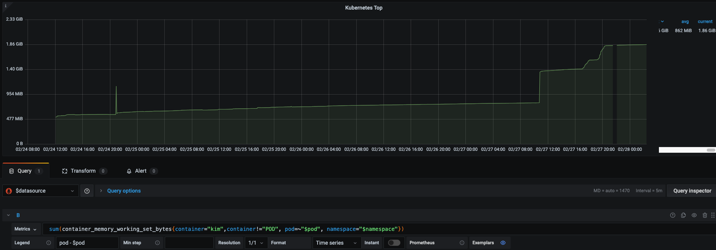
Task: Hide query B using the eye icon
Action: click(694, 216)
